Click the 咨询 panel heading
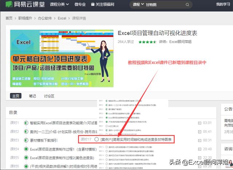The height and width of the screenshot is (170, 233). (x=228, y=149)
